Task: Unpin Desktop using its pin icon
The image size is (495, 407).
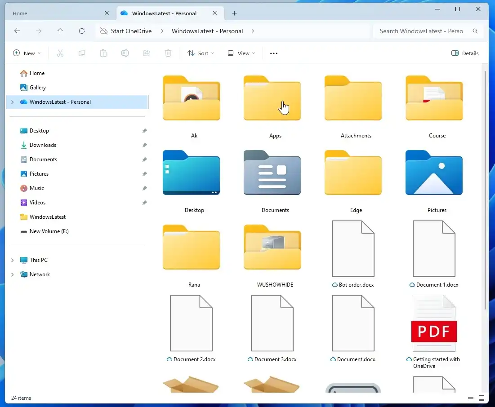Action: coord(145,131)
